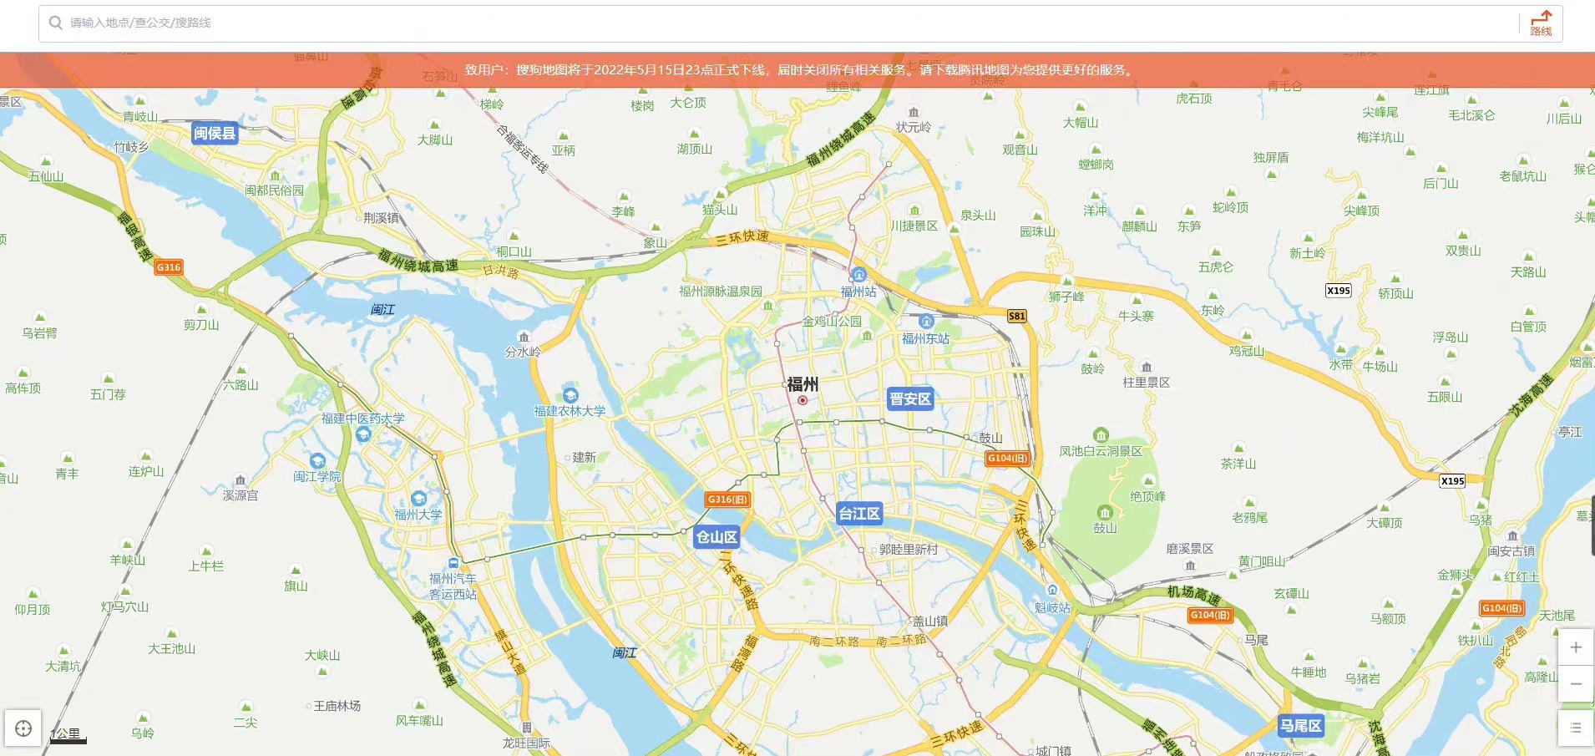Select the 晋安区 district label
The image size is (1595, 756).
point(909,399)
